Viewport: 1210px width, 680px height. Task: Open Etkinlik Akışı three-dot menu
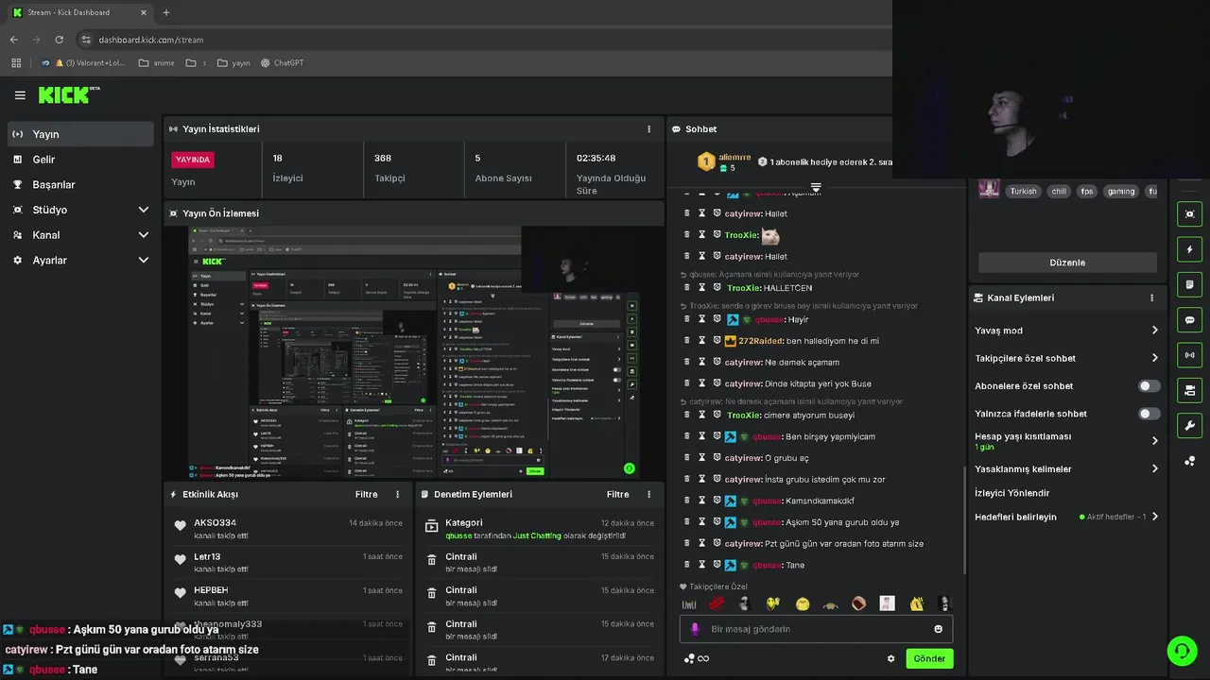(397, 494)
